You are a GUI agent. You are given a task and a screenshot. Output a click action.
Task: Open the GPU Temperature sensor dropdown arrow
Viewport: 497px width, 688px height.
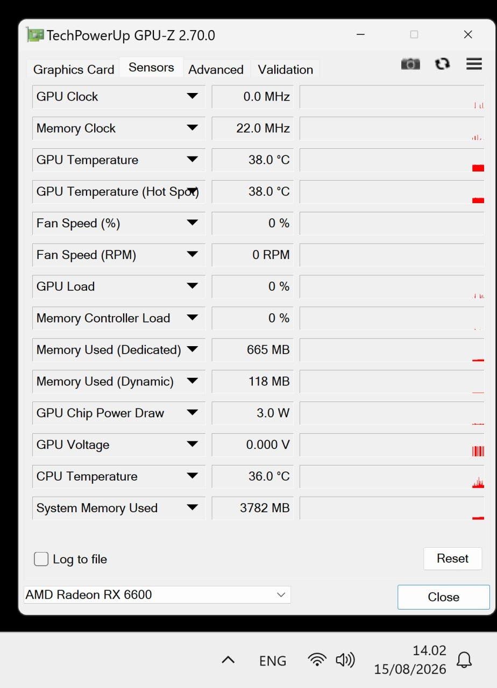click(x=192, y=160)
